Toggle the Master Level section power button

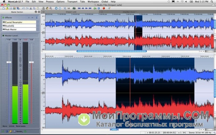pyautogui.click(x=3, y=36)
